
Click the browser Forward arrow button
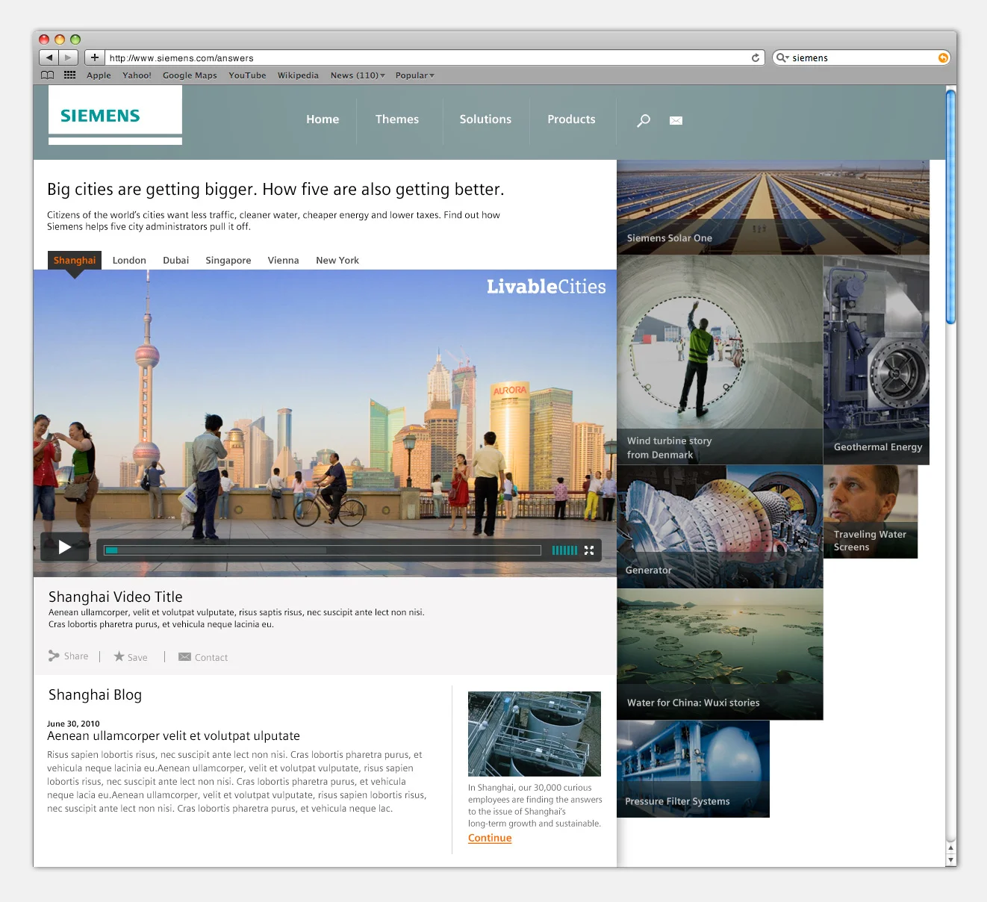(69, 57)
